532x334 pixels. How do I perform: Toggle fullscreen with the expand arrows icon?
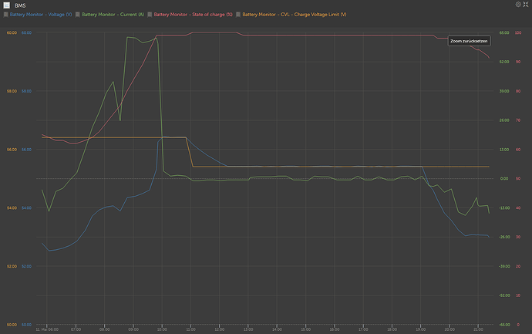click(527, 4)
